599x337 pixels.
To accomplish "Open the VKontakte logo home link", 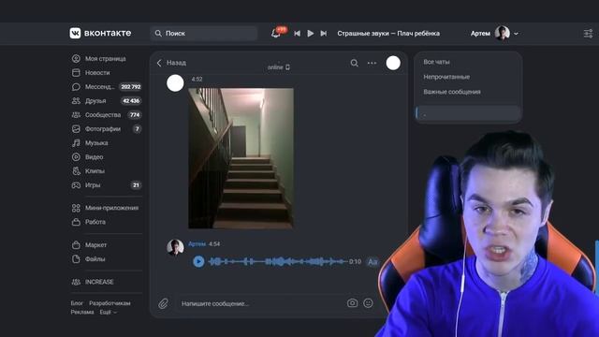I will (100, 34).
